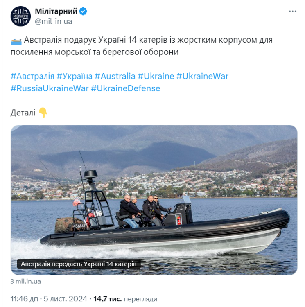305x307 pixels.
Task: Click the Мілітарний account name
Action: tap(56, 11)
